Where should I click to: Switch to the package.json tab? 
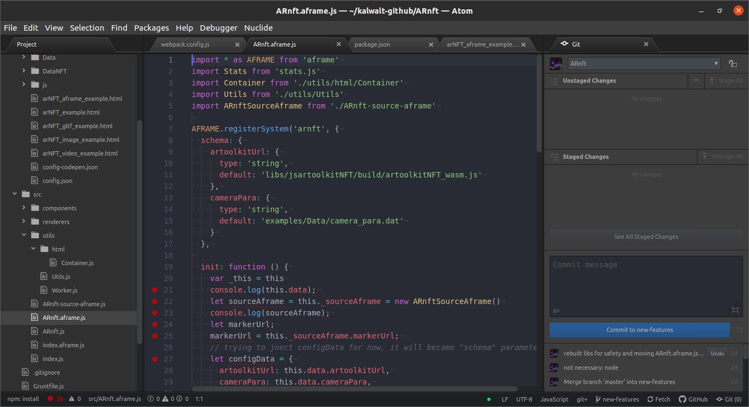coord(372,44)
